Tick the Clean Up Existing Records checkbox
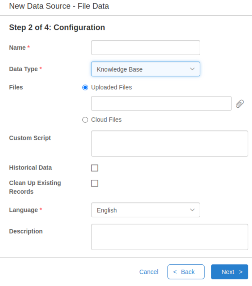 [95, 183]
